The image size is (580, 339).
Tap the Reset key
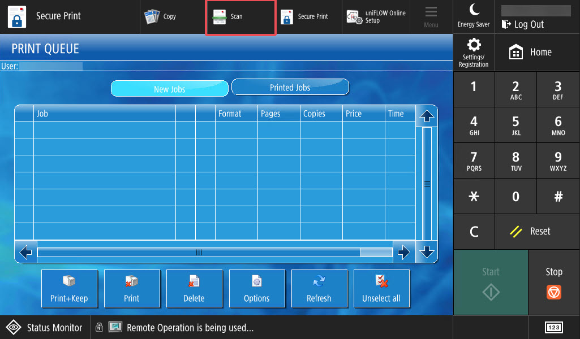[x=537, y=232]
